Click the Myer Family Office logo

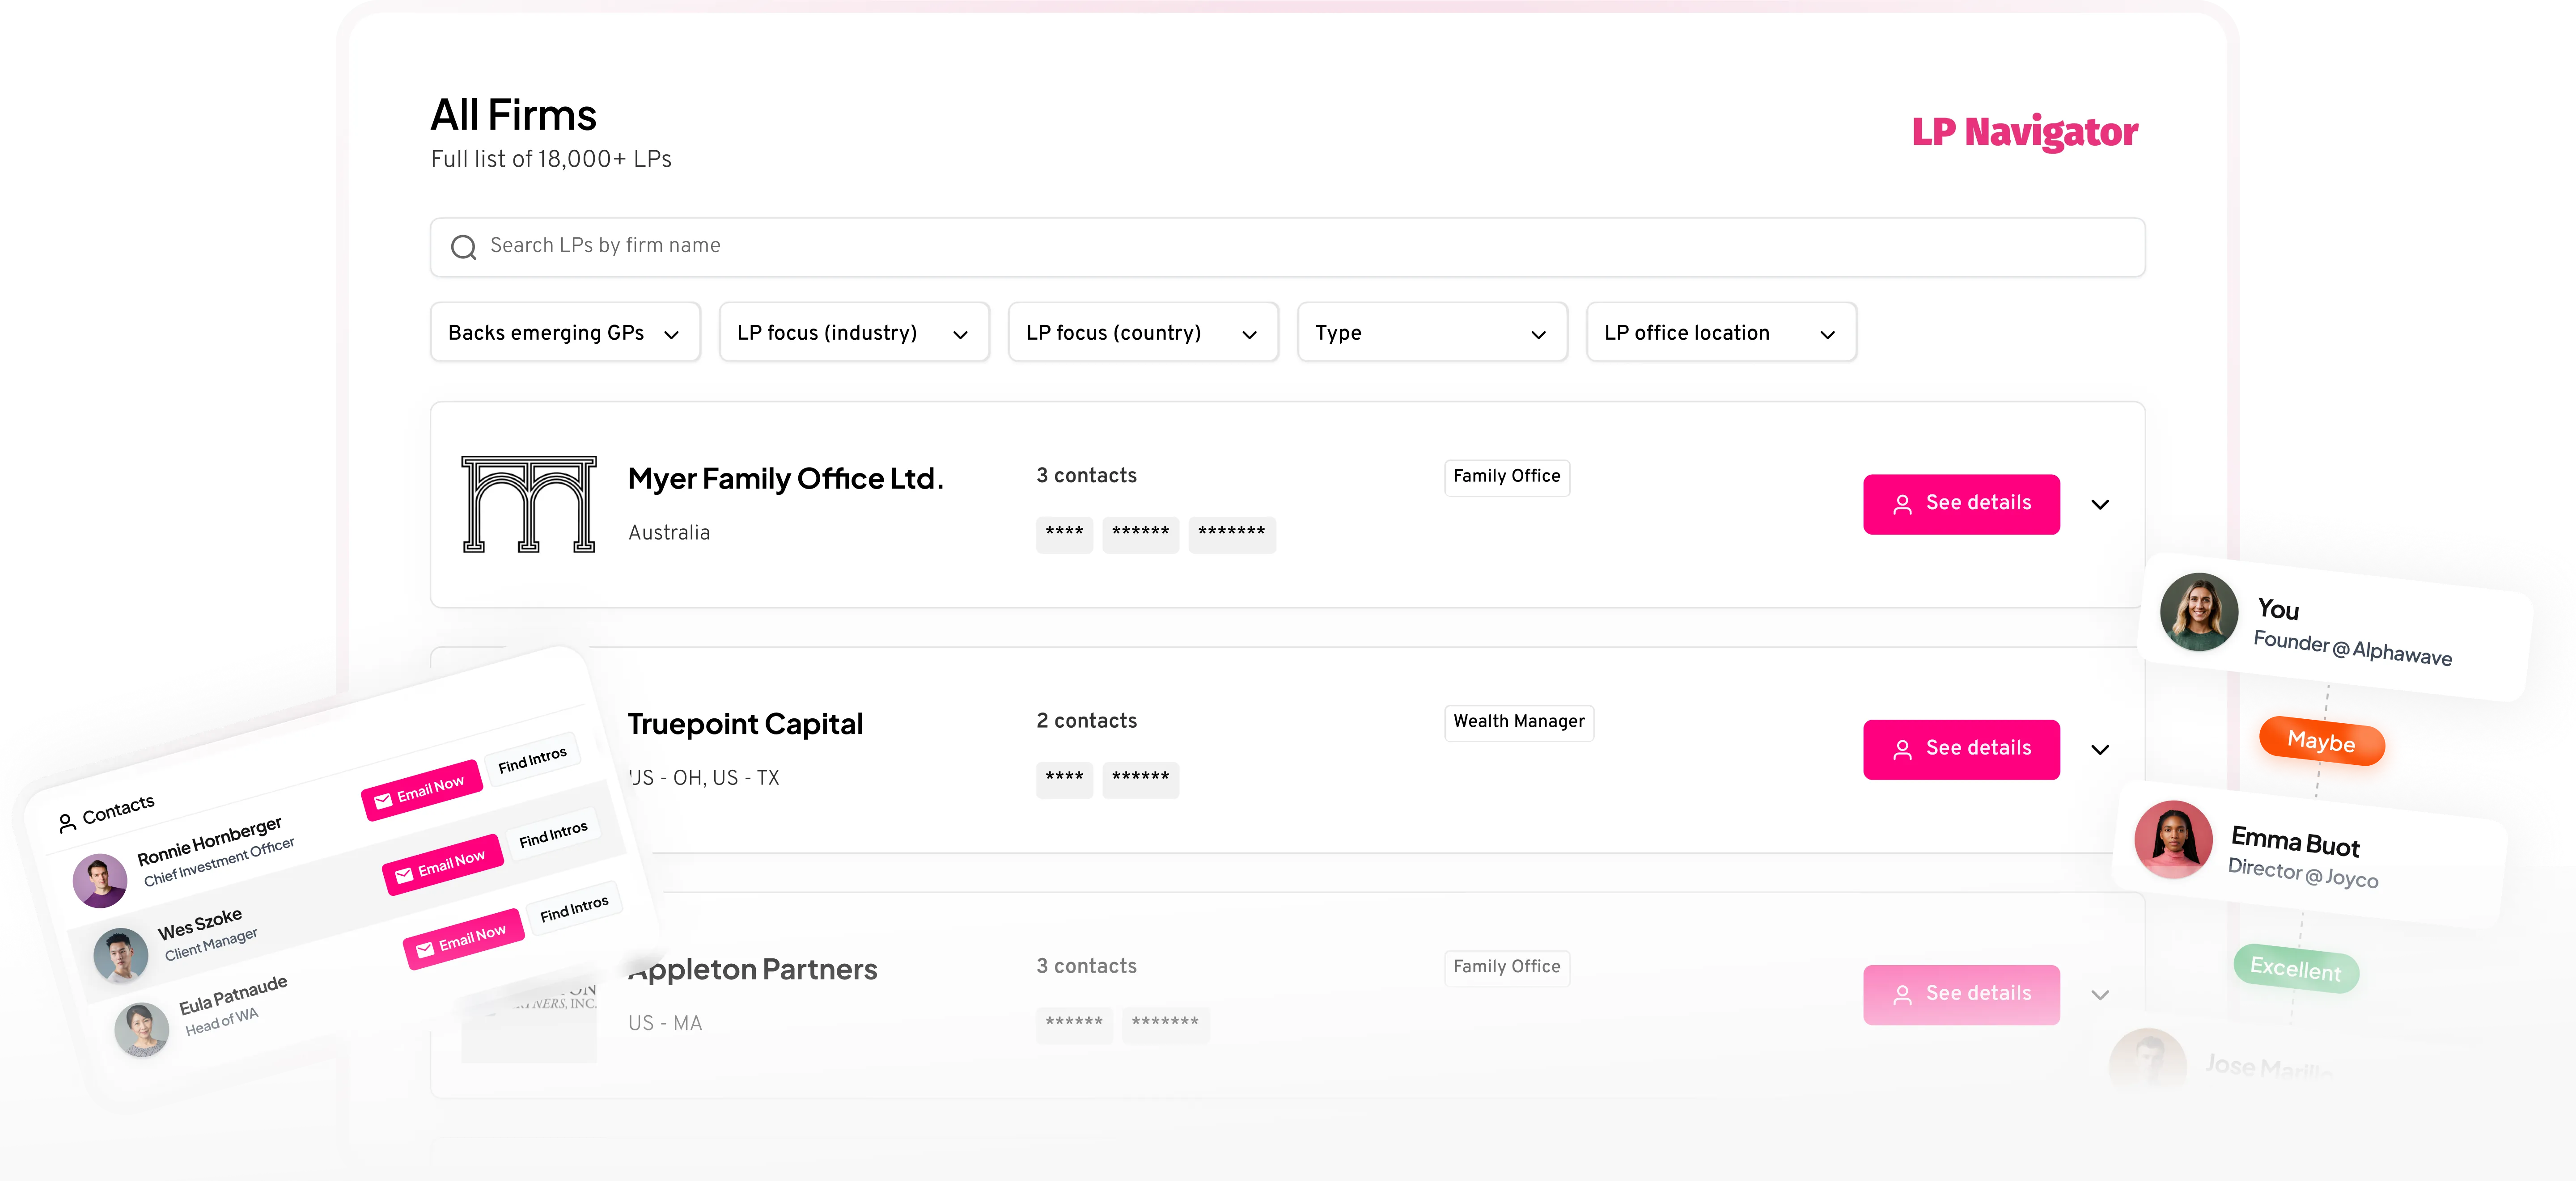[529, 505]
